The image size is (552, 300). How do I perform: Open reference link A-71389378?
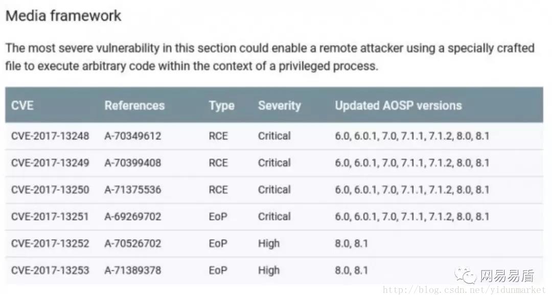(133, 270)
